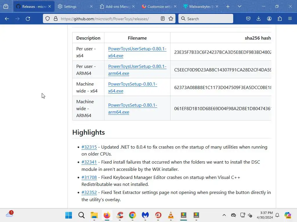This screenshot has height=222, width=297.
Task: Open a new tab with plus button
Action: click(228, 6)
